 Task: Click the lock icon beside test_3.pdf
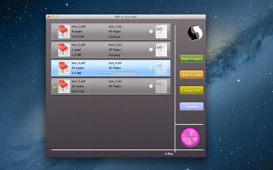[x=55, y=86]
